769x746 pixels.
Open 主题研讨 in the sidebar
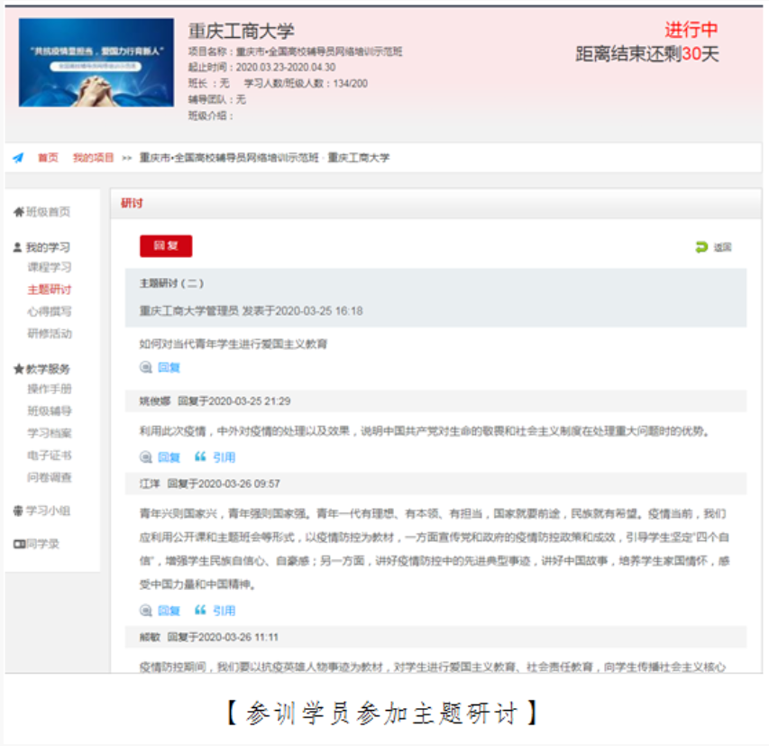click(x=50, y=290)
